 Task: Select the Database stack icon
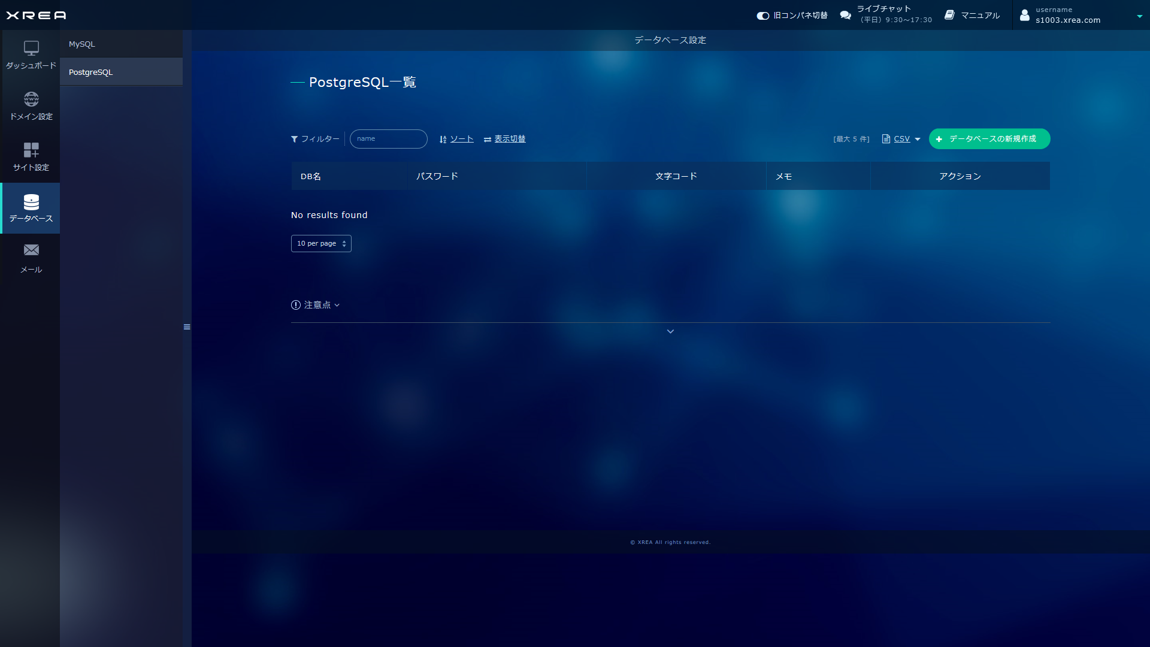(x=31, y=202)
